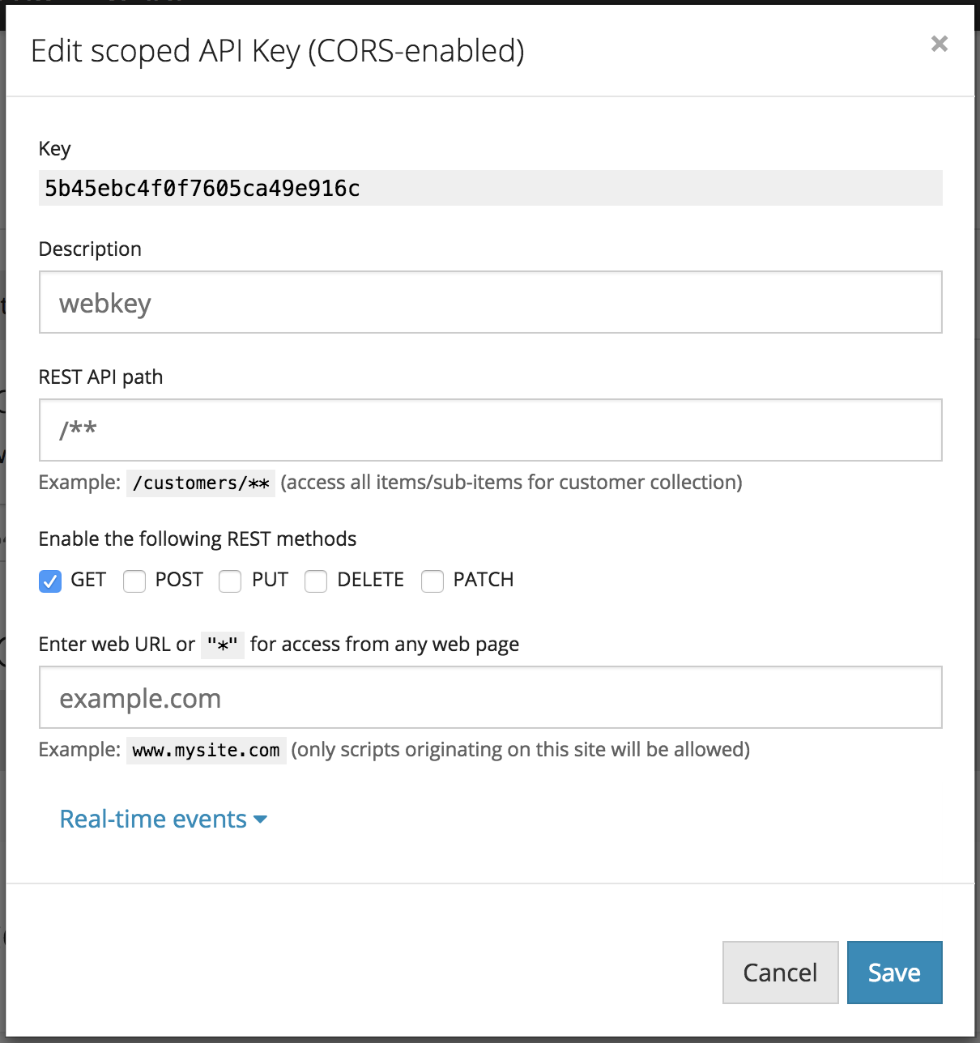Click into the REST API path field
The width and height of the screenshot is (980, 1043).
(490, 430)
